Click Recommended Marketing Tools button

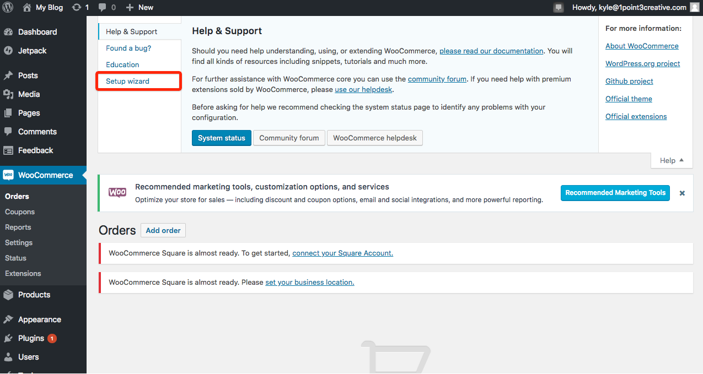[615, 193]
